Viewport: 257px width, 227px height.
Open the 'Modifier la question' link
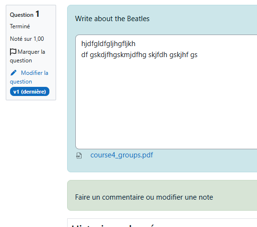[29, 77]
